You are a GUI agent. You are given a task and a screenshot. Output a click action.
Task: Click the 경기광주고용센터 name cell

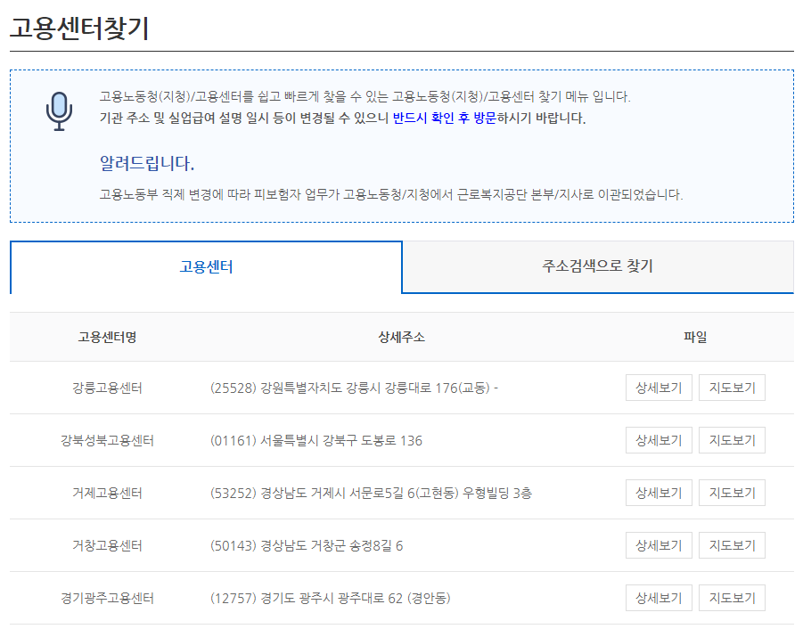coord(107,599)
